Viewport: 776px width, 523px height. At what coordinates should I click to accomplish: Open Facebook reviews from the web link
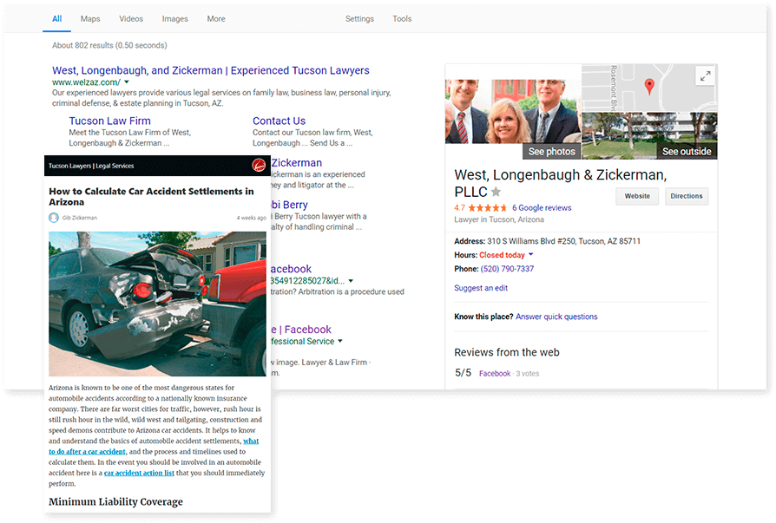point(495,373)
